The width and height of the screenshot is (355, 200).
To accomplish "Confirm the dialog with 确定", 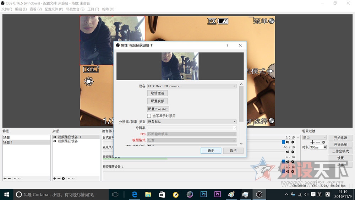I will coord(211,151).
